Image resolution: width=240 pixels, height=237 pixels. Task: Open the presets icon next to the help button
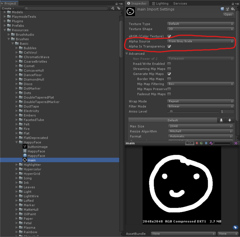point(227,9)
